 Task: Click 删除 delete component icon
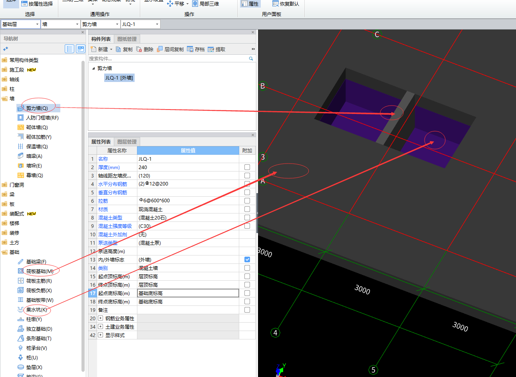(139, 49)
